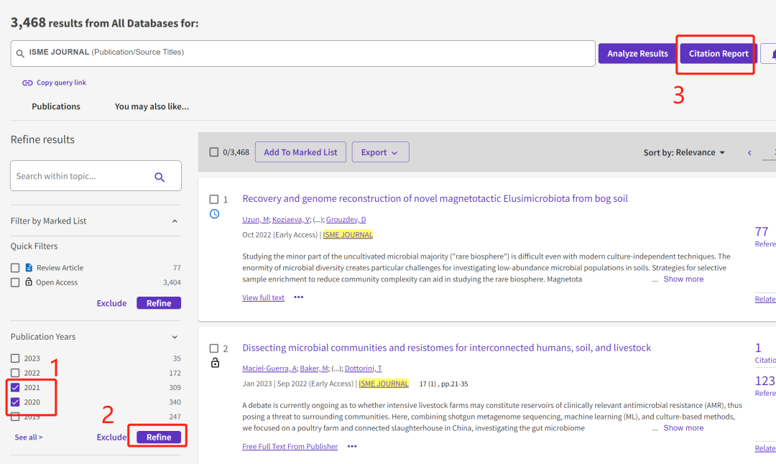The height and width of the screenshot is (464, 776).
Task: Click Refine under Quick Filters
Action: click(x=158, y=303)
